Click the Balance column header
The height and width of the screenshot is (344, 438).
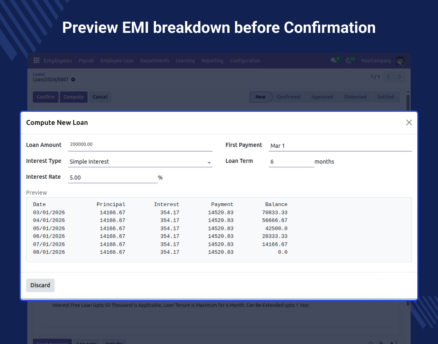pos(276,204)
